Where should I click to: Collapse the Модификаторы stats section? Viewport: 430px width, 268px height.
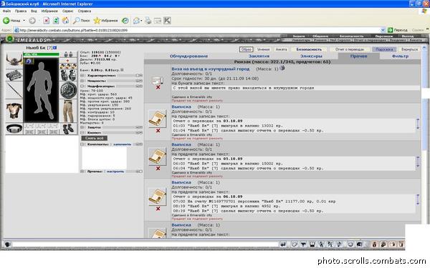[x=82, y=86]
